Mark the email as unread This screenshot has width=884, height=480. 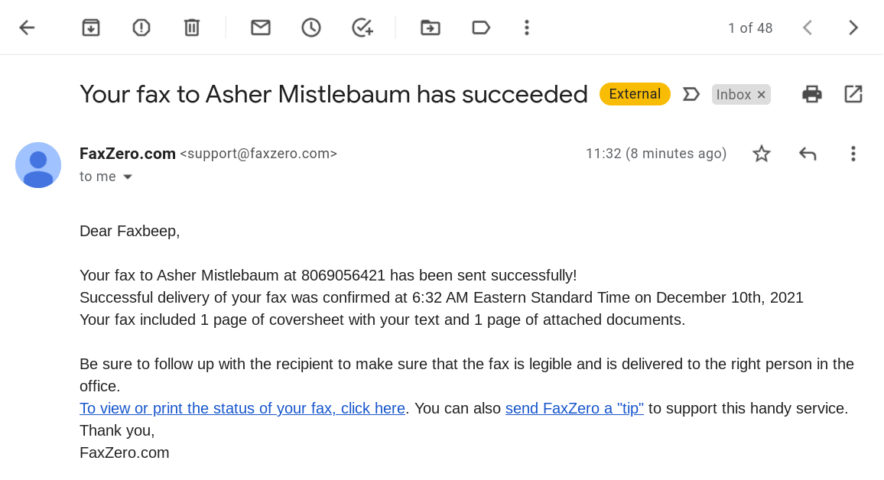click(260, 27)
